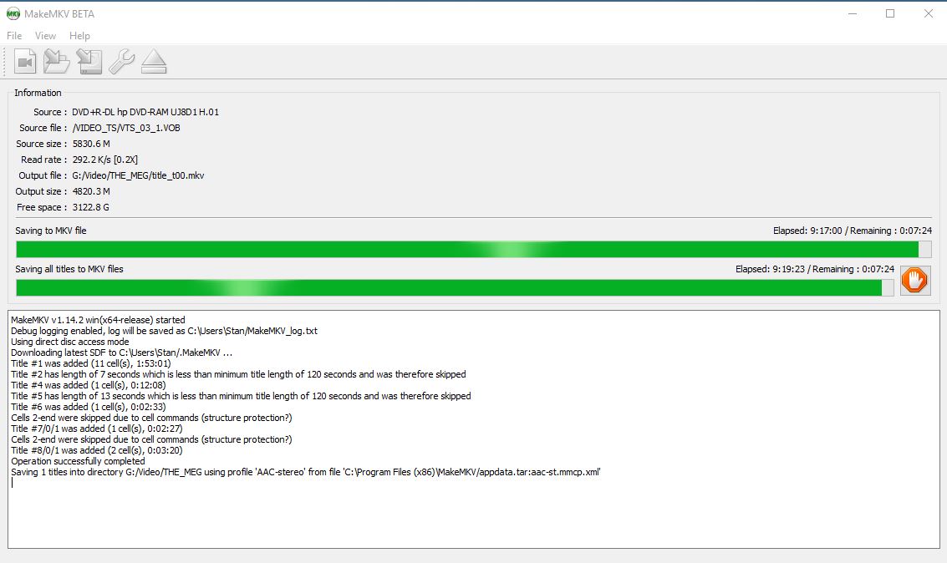
Task: Click the source file /VIDEO_TS/VTS_03_1.VOB
Action: (x=126, y=127)
